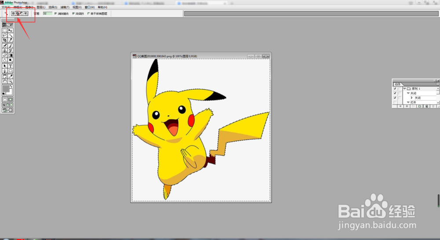Viewport: 440px width, 240px height.
Task: Pick the Lasso tool
Action: point(5,35)
